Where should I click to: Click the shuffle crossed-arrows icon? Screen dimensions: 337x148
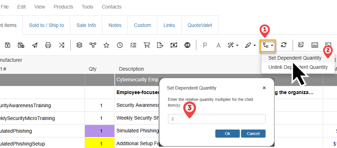click(x=62, y=45)
